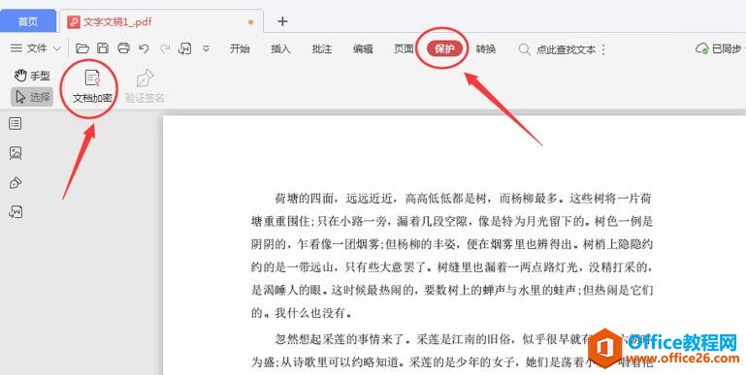Save the document with the floppy icon

pyautogui.click(x=103, y=48)
